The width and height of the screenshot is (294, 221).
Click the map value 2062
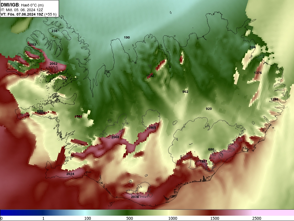pyautogui.click(x=54, y=64)
